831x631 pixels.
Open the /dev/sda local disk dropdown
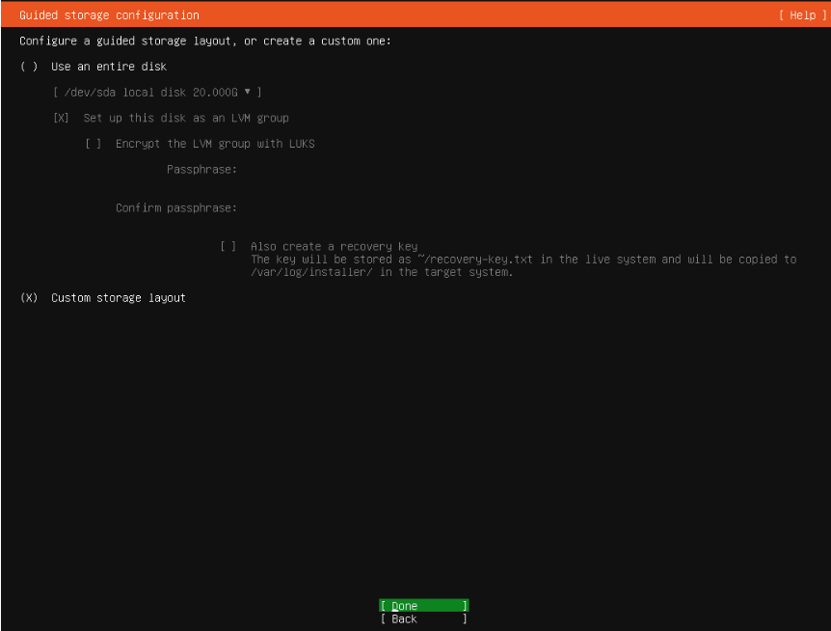[157, 93]
